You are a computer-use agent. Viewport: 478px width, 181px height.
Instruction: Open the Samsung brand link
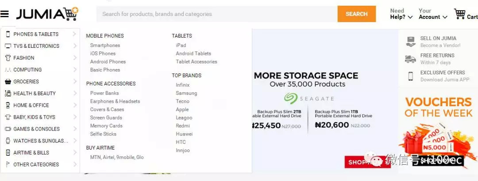pyautogui.click(x=186, y=93)
